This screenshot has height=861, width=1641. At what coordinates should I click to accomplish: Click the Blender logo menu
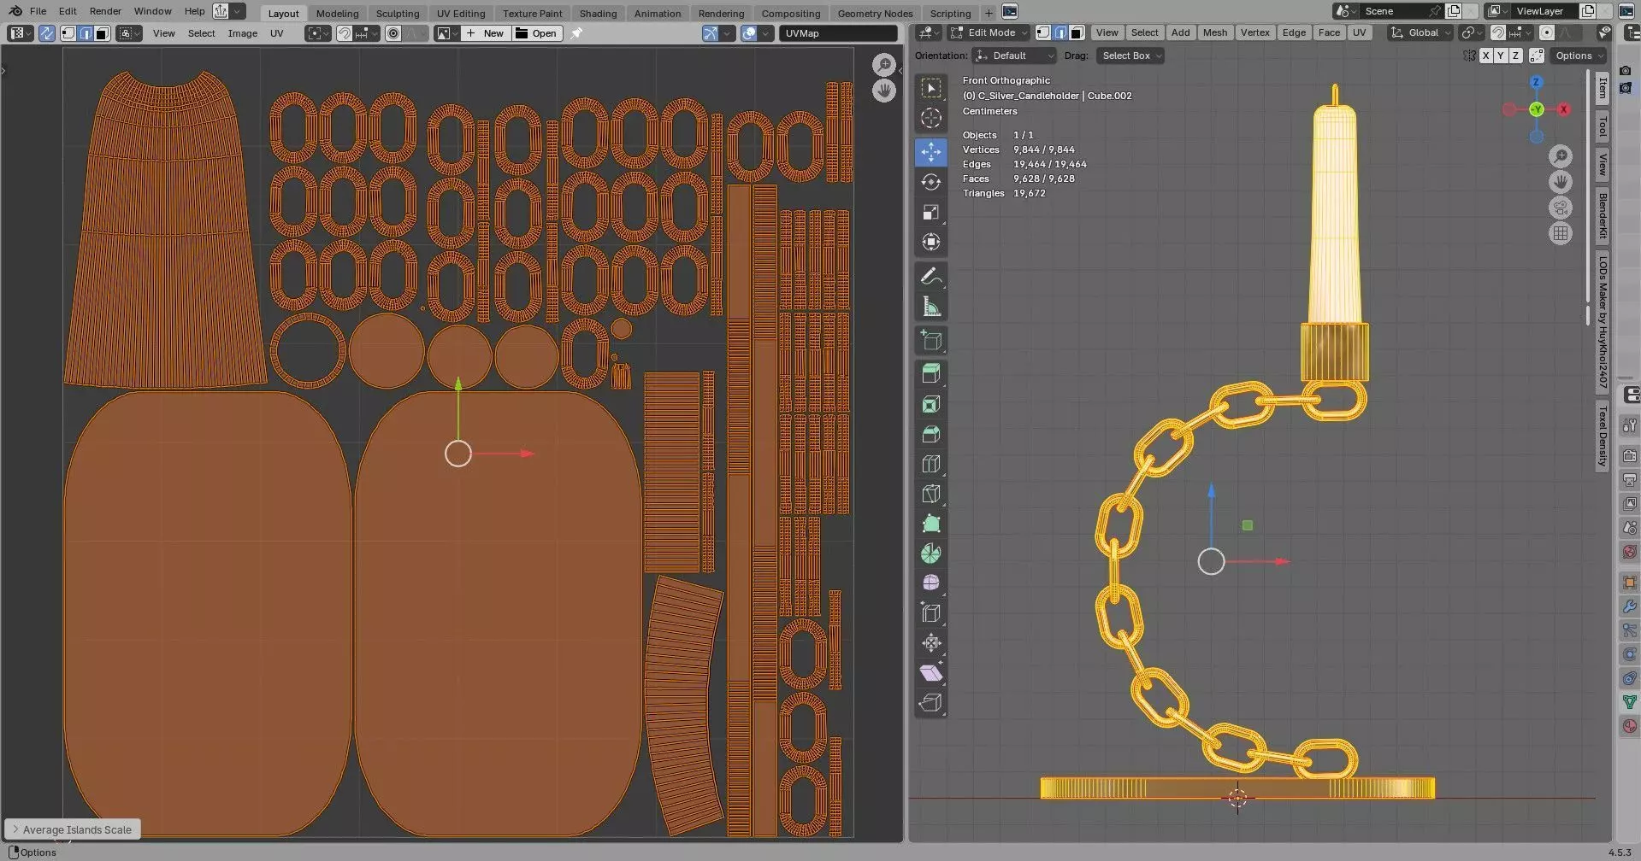(15, 11)
